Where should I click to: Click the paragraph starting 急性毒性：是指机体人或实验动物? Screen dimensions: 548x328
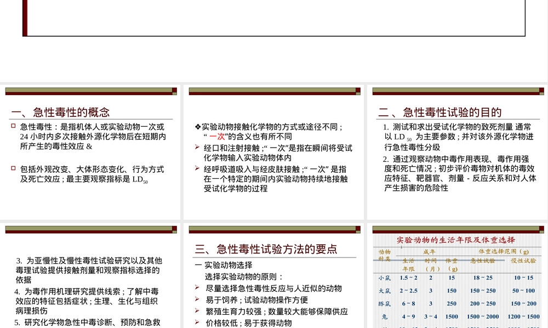[x=93, y=137]
